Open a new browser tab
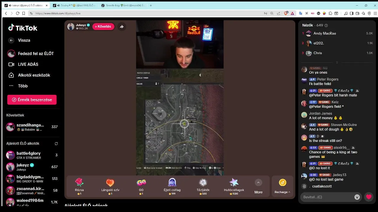This screenshot has width=378, height=212. 151,5
